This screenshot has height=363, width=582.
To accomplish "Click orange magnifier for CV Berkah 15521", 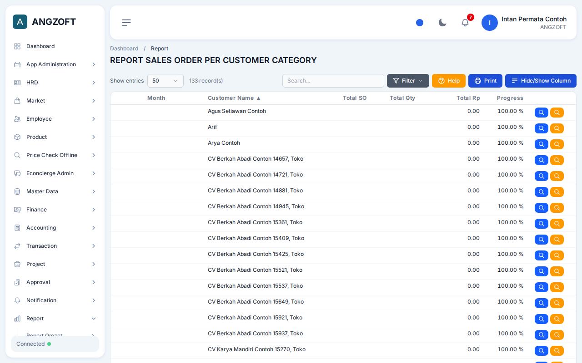I will 557,271.
